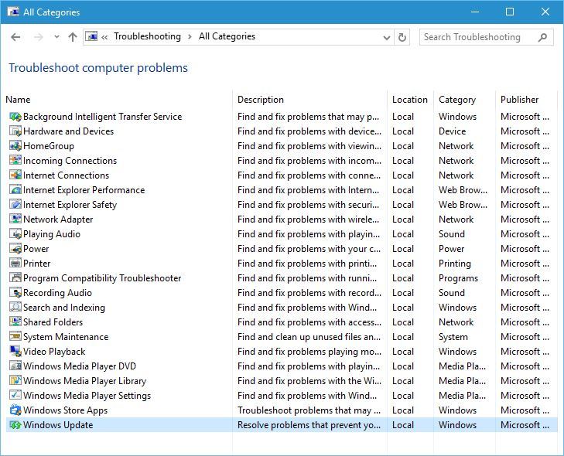Click the window icon in the title bar

pos(13,12)
